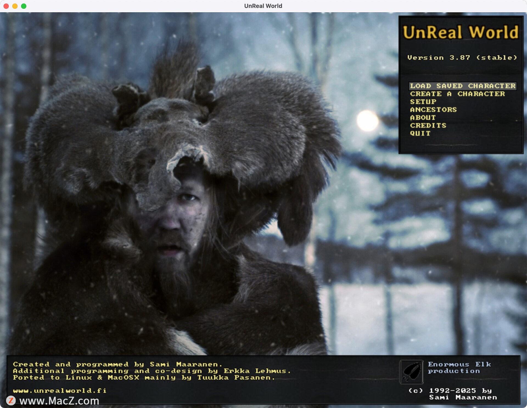Maximize the window with green button

(24, 6)
